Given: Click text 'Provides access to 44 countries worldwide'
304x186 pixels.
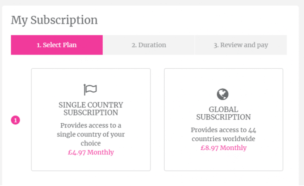Looking at the screenshot, I should tap(224, 134).
